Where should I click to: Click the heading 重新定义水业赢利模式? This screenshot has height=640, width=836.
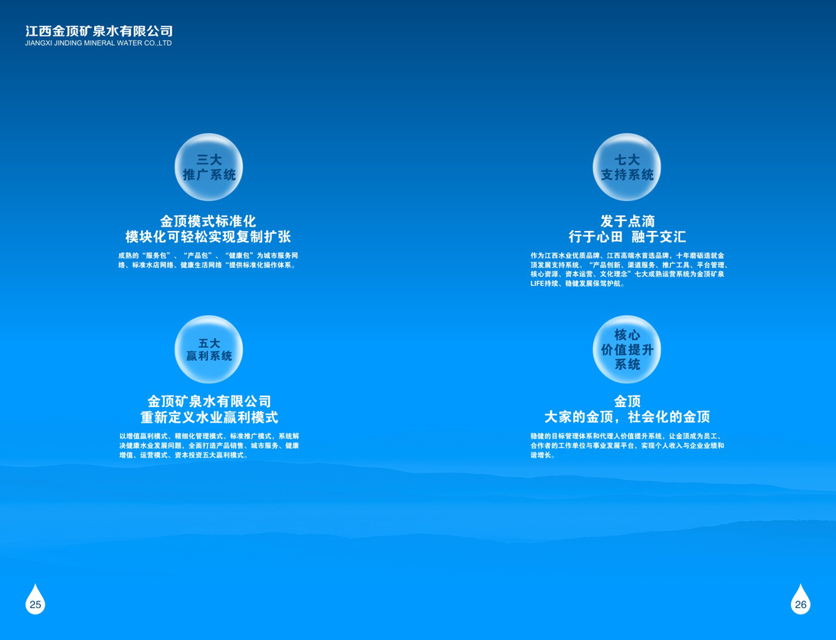point(209,417)
